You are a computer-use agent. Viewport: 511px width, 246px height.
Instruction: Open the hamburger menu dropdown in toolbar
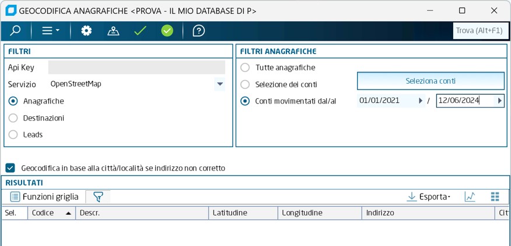click(51, 31)
